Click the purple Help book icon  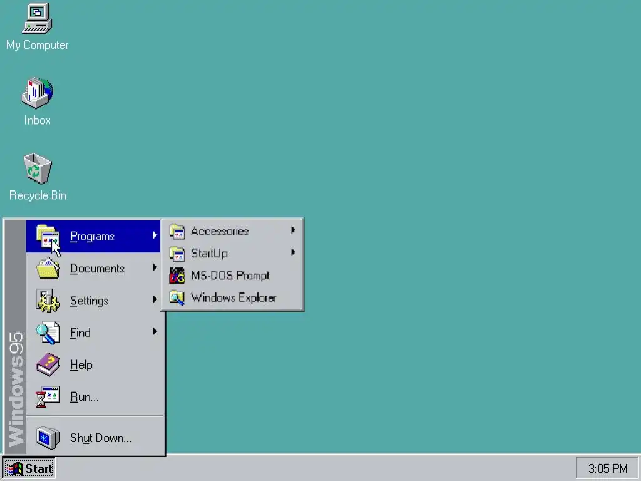coord(48,365)
